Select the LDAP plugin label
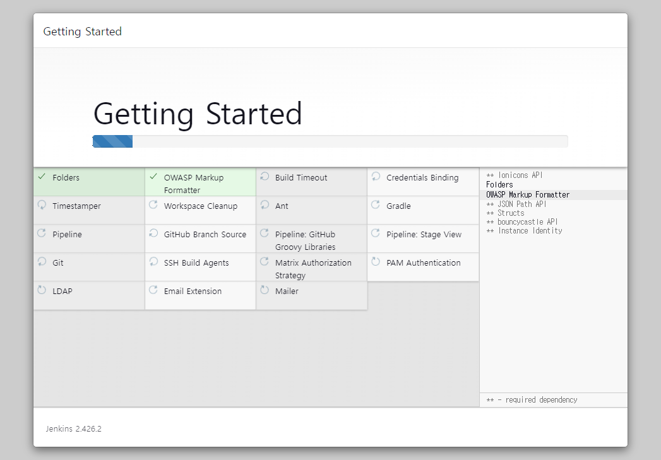This screenshot has height=460, width=661. (63, 291)
